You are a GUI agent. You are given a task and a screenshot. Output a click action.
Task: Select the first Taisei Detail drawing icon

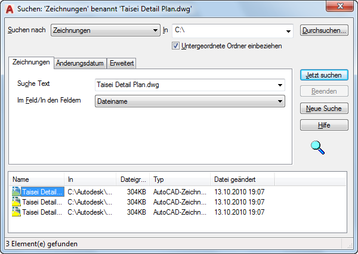pyautogui.click(x=17, y=192)
